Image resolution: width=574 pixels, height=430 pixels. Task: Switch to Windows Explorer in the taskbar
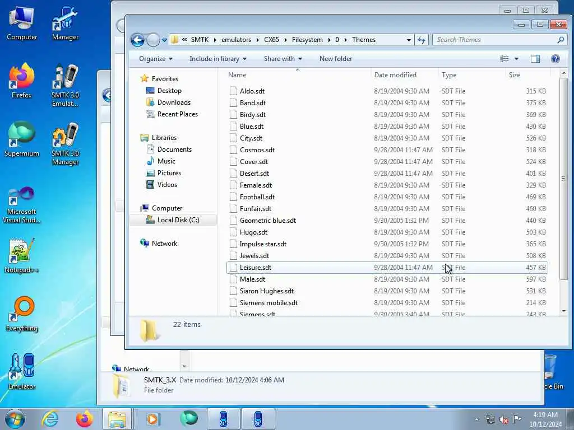coord(117,419)
